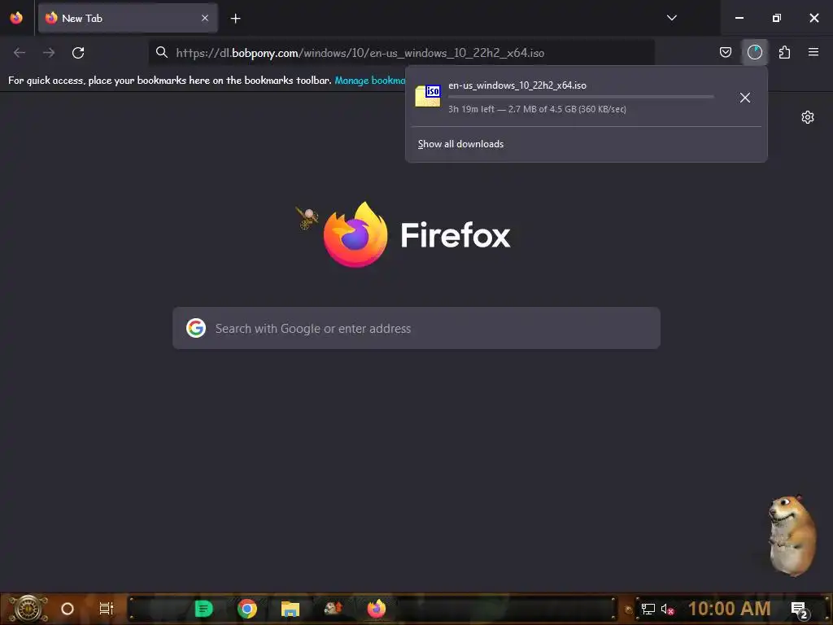Click the Firefox View icon beside the tabs

(16, 18)
